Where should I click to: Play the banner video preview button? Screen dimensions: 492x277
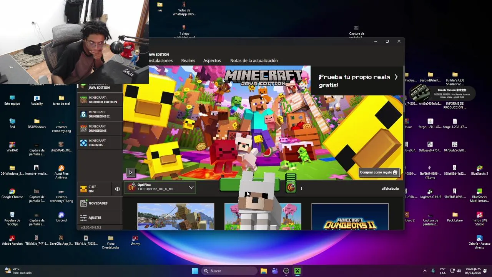[x=130, y=173]
